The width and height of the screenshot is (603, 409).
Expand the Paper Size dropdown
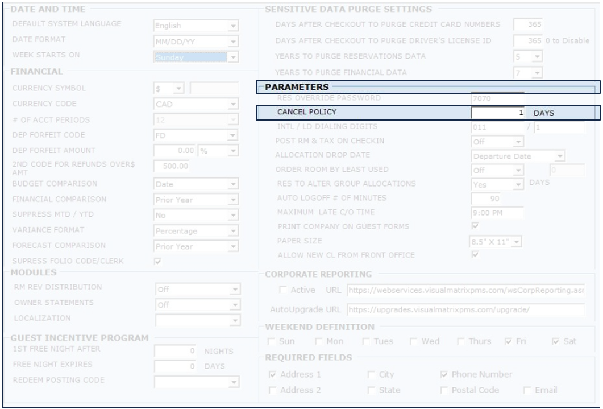516,242
